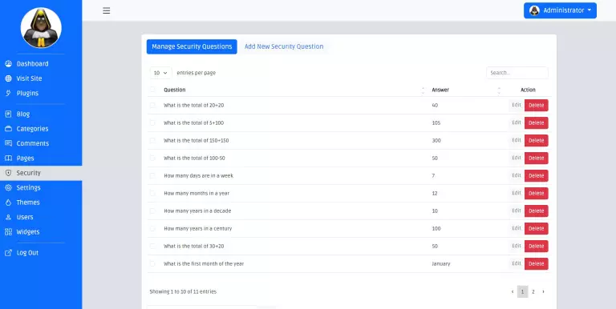Delete the '20+20' question

point(537,105)
